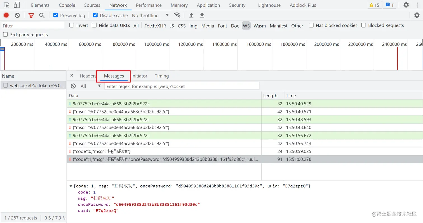This screenshot has height=223, width=423.
Task: Check Hide data URLs checkbox
Action: click(x=94, y=25)
